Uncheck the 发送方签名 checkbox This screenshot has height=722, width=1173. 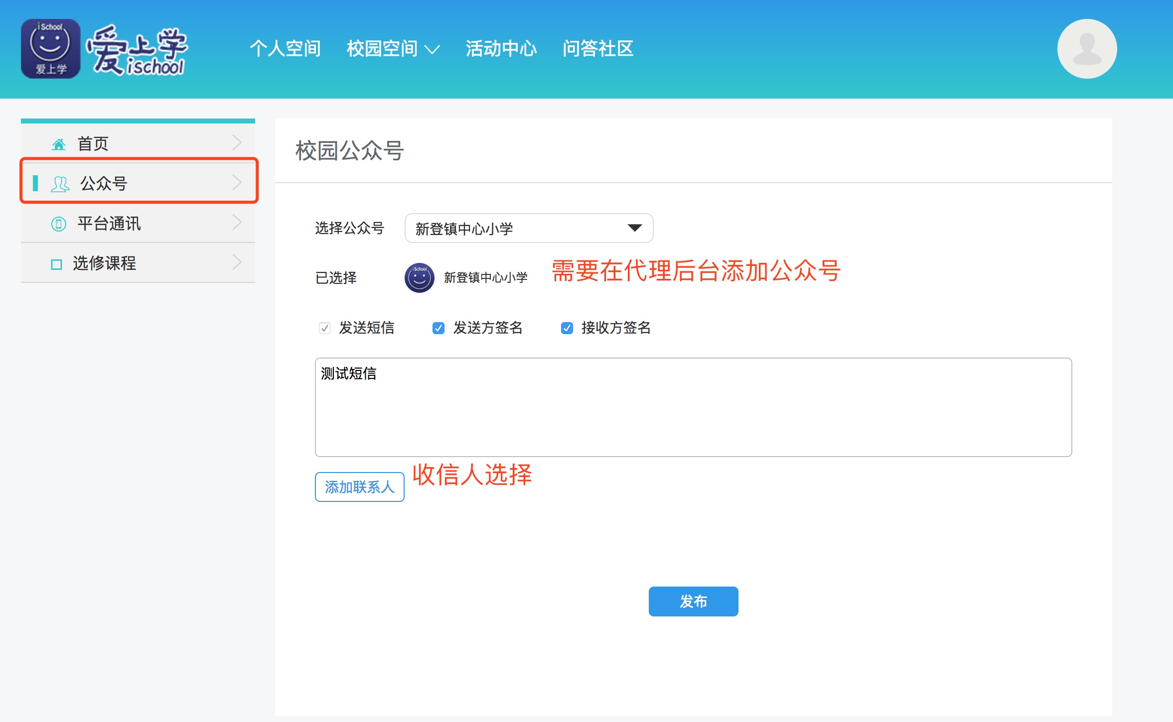click(439, 328)
